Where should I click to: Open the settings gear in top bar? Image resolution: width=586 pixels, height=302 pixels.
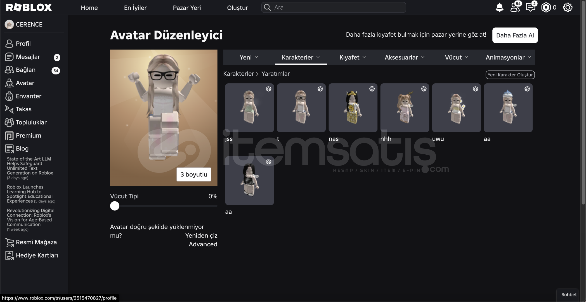click(568, 8)
